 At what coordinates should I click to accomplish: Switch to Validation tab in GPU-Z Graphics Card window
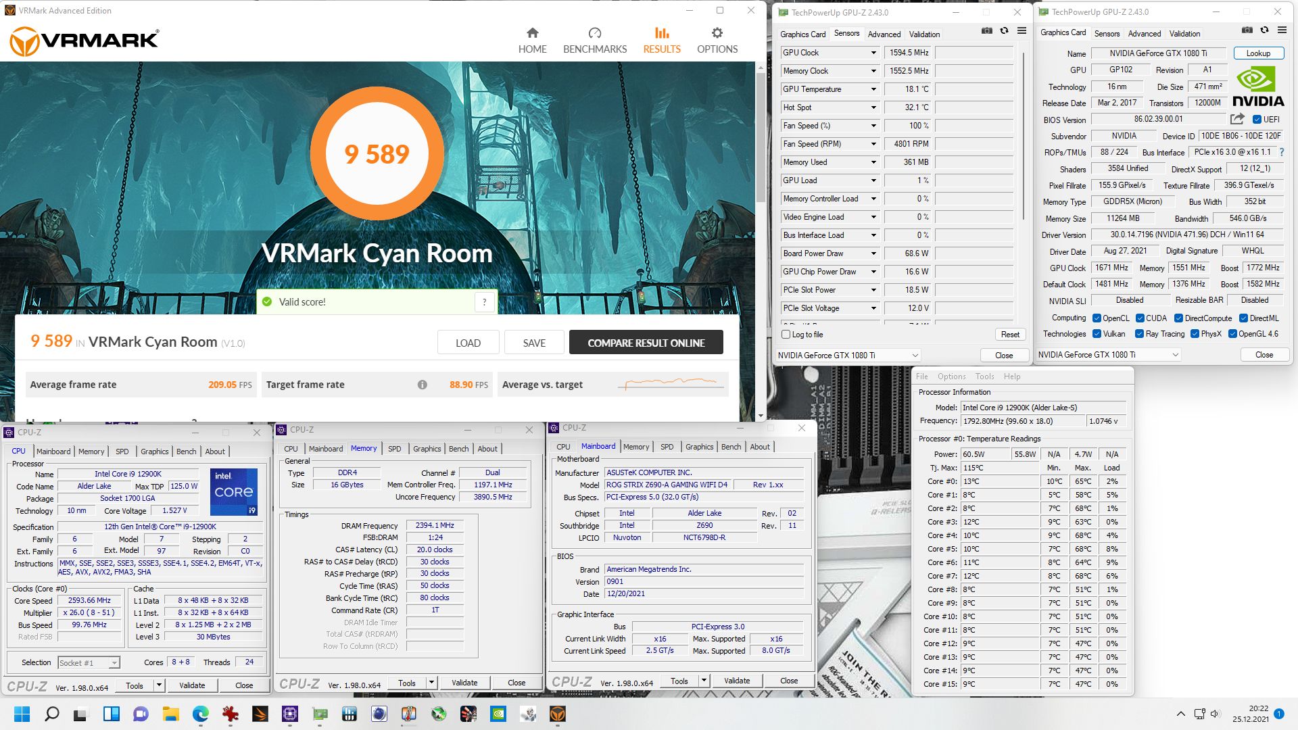1184,34
